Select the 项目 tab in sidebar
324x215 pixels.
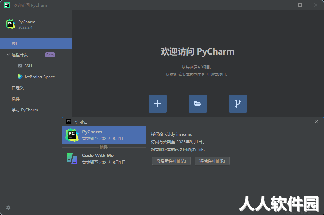[x=36, y=43]
